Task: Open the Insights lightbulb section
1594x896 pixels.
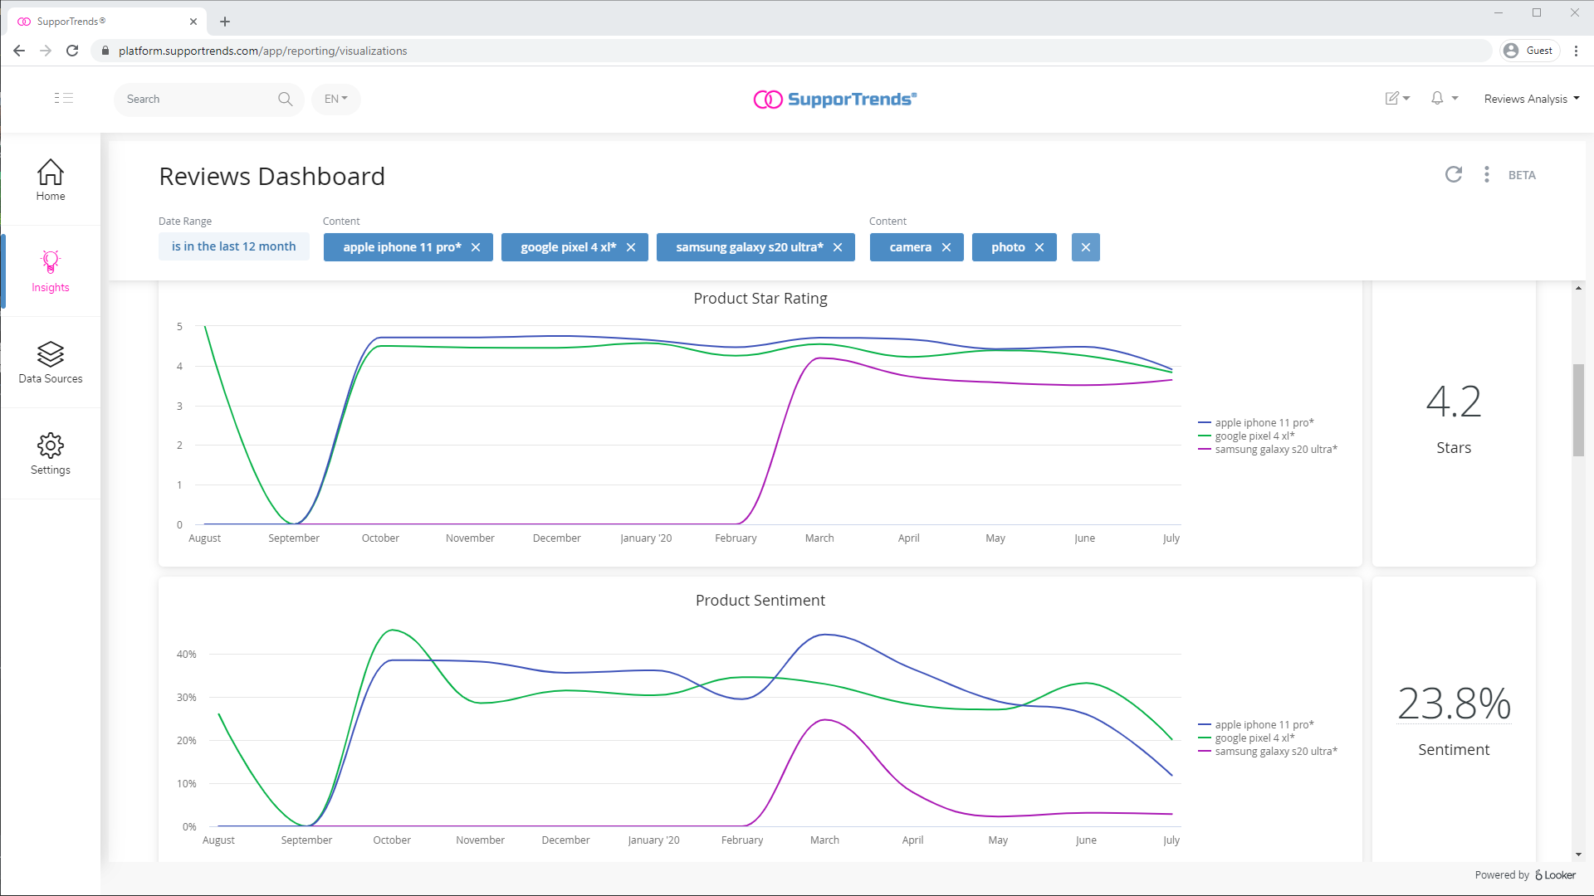Action: coord(51,271)
